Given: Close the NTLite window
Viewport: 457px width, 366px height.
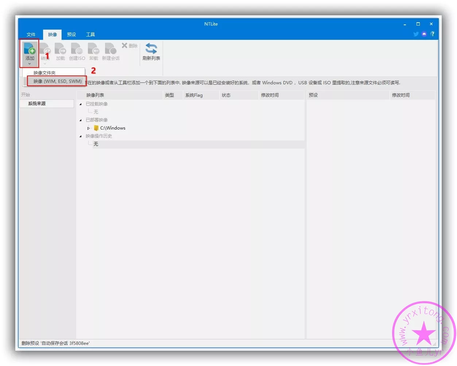Looking at the screenshot, I should coord(431,24).
